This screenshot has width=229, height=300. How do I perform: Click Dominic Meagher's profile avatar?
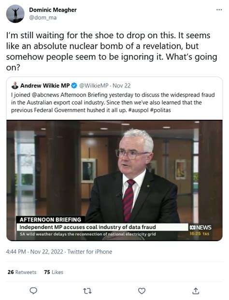pyautogui.click(x=15, y=14)
